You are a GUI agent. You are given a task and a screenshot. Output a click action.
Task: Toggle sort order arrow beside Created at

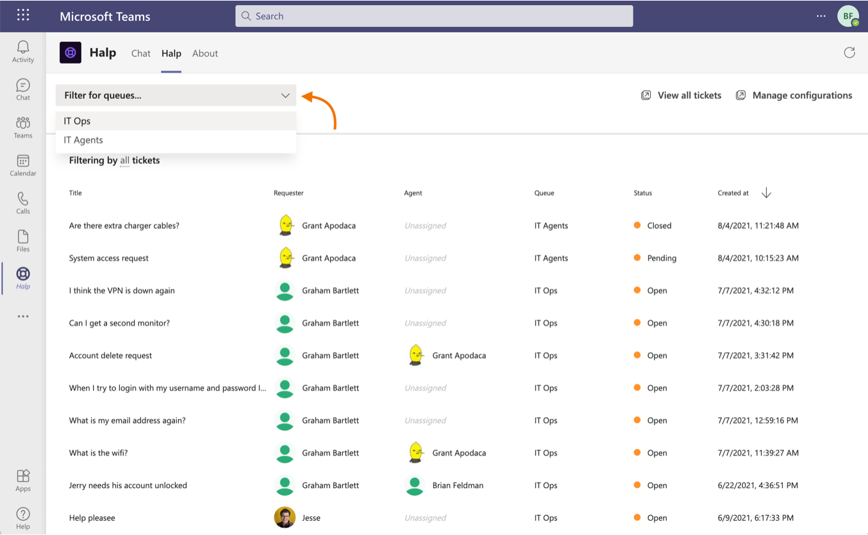coord(766,193)
